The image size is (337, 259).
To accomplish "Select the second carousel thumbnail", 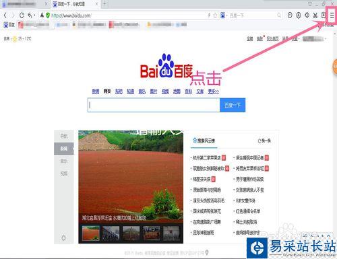I will pyautogui.click(x=111, y=233).
